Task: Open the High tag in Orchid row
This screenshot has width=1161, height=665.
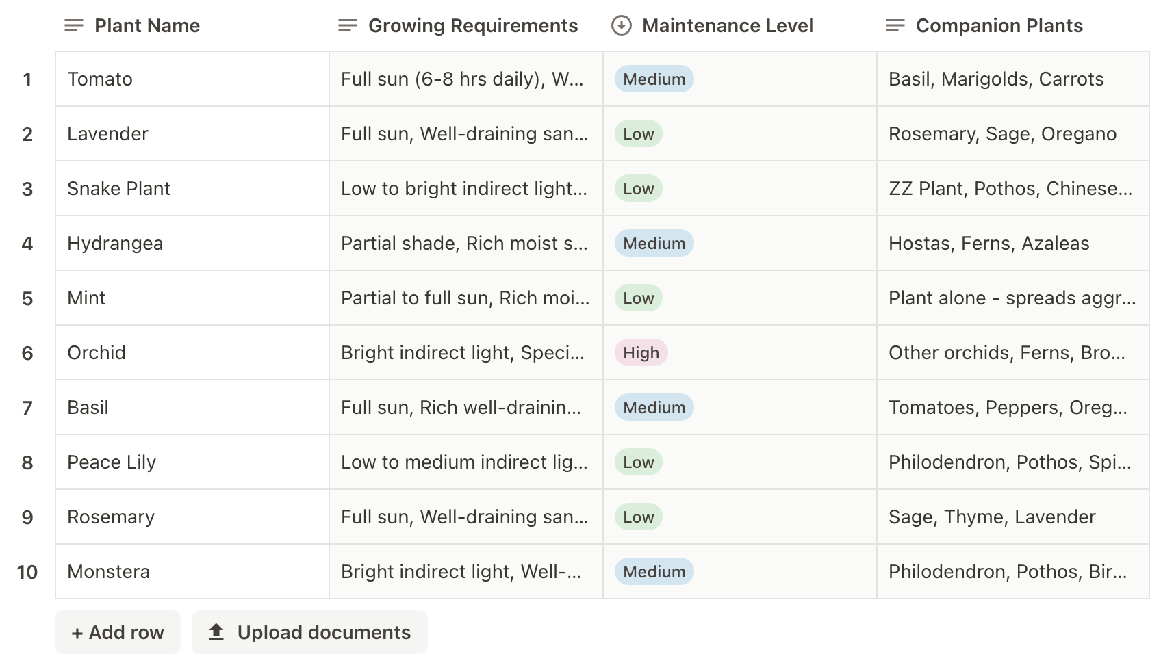Action: pos(641,352)
